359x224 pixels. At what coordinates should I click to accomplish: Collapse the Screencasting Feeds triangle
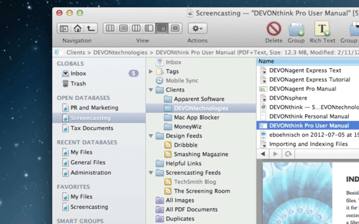151,173
